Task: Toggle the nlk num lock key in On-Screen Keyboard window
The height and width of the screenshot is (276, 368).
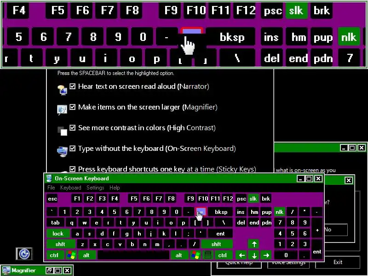Action: pyautogui.click(x=279, y=212)
